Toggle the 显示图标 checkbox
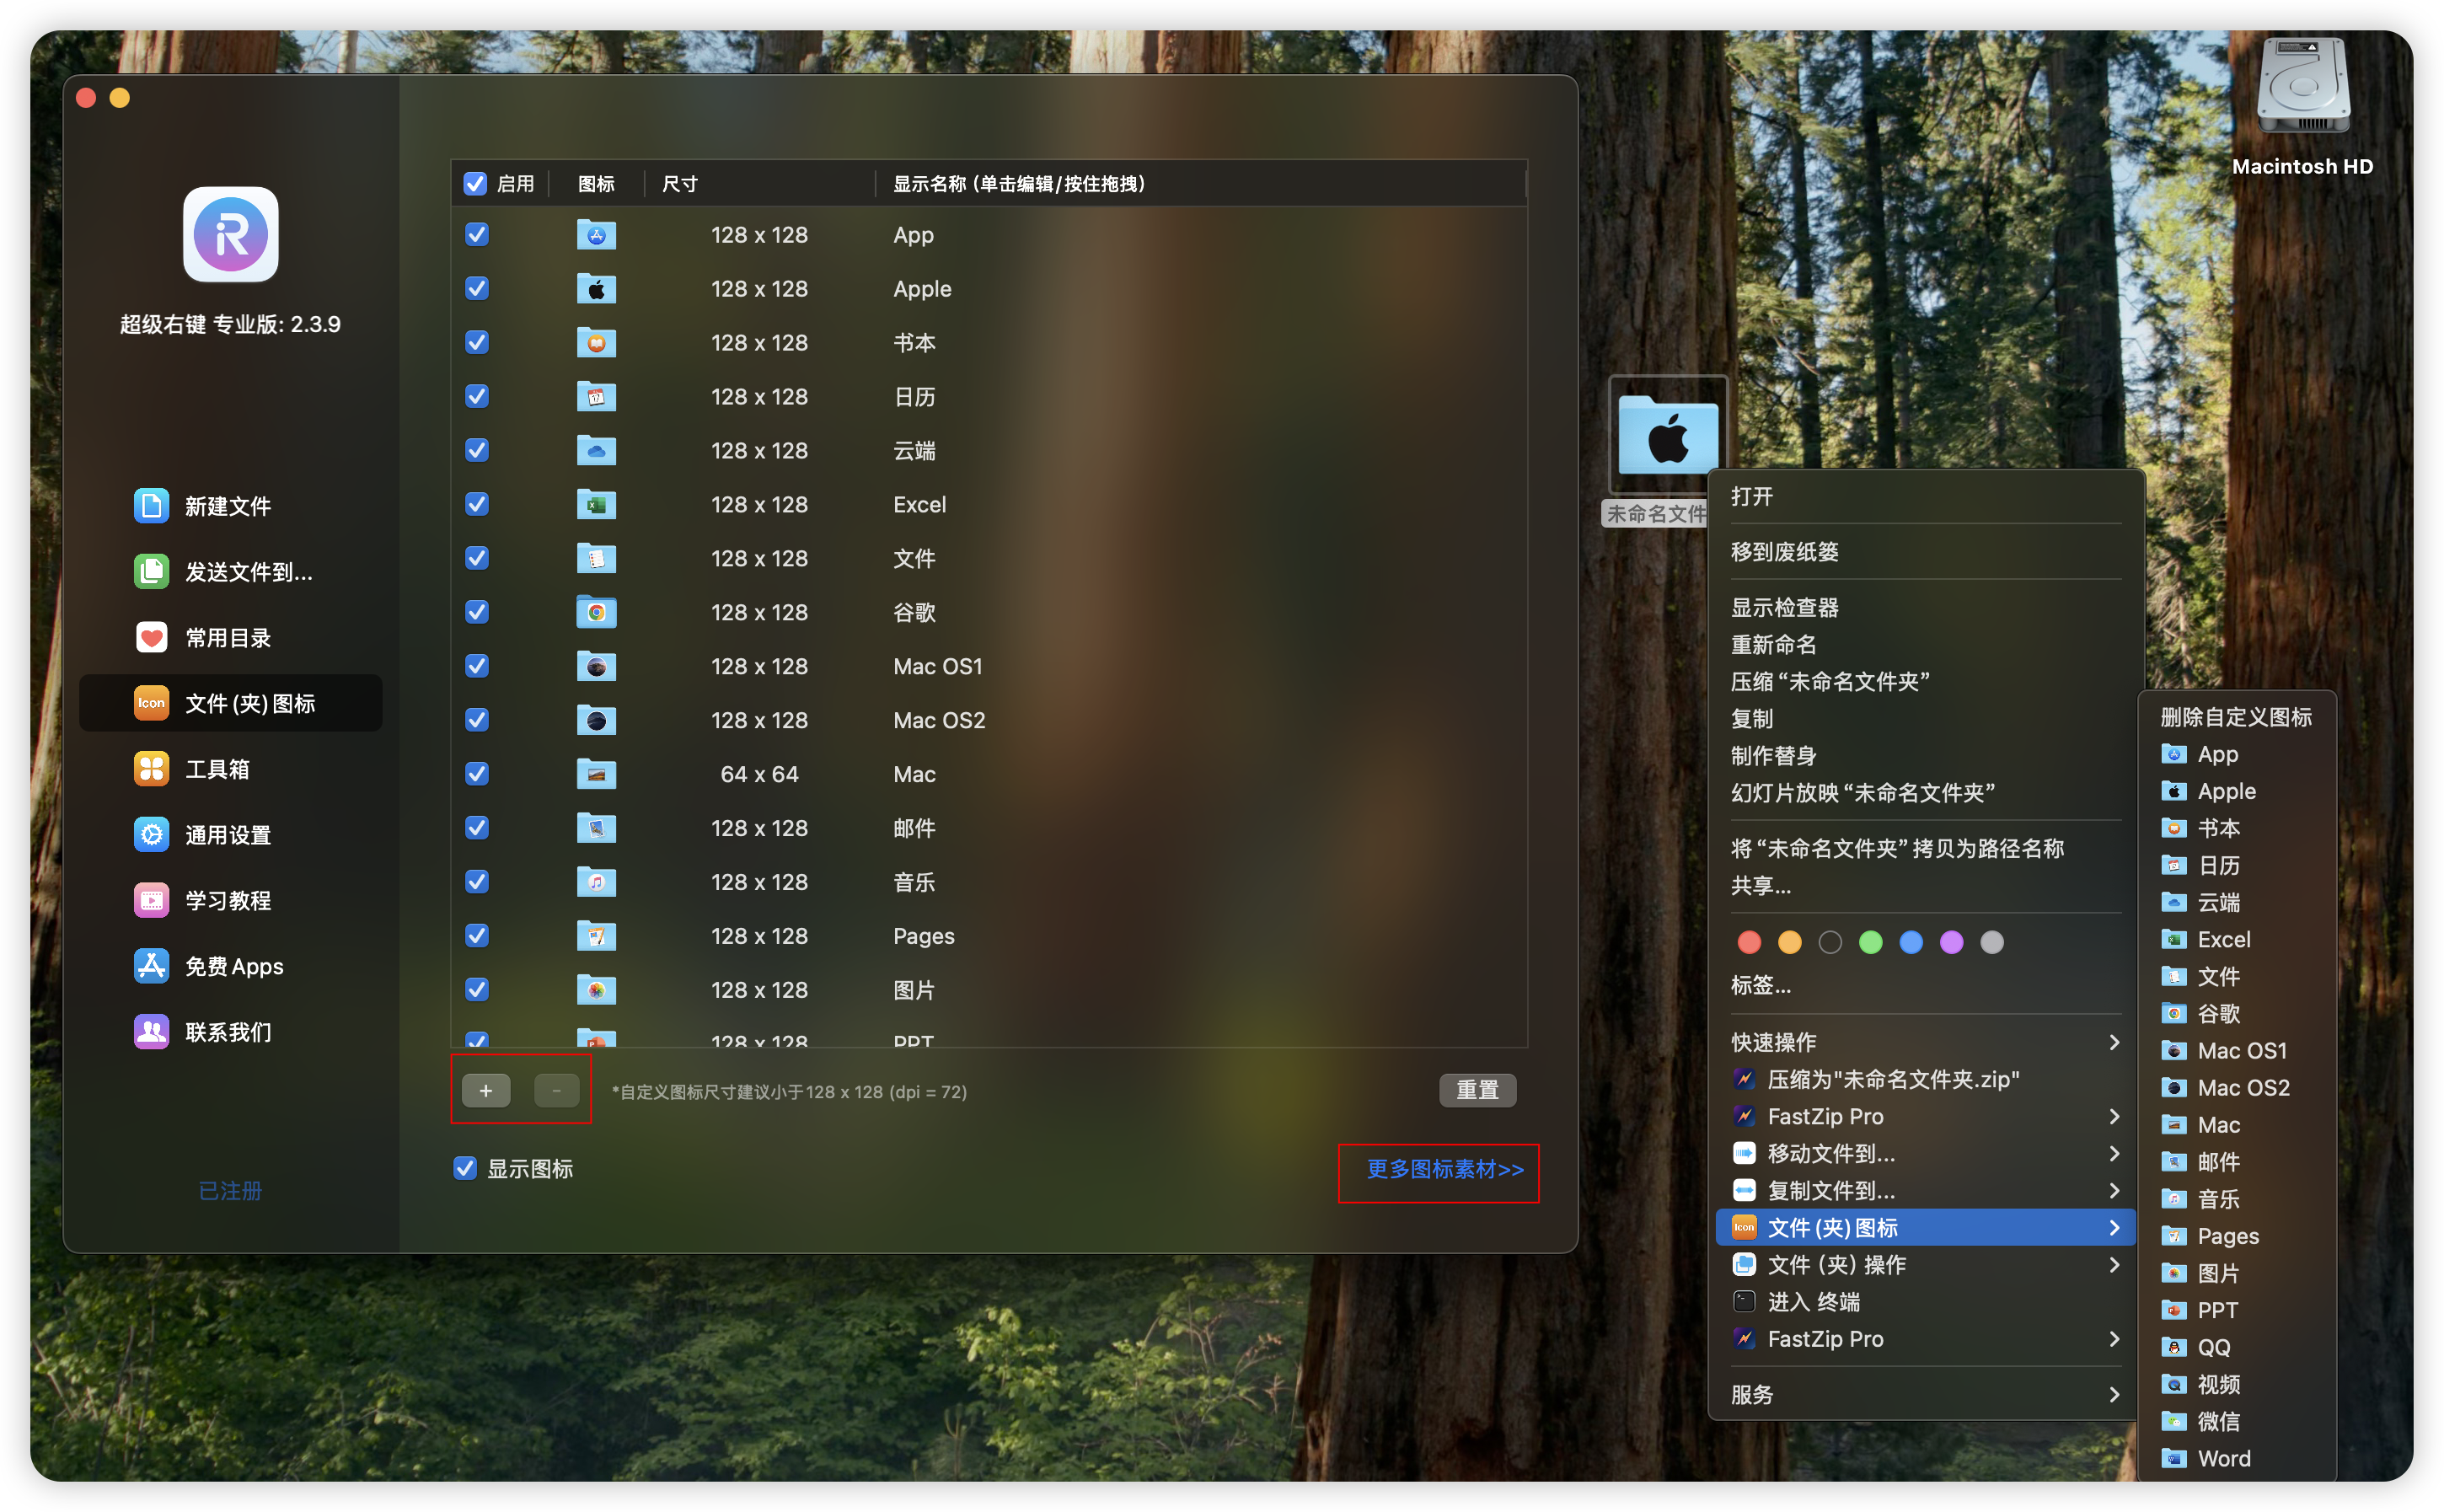2444x1512 pixels. [x=465, y=1168]
